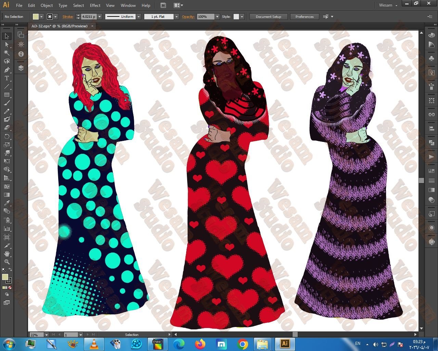Activate the Hand tool
Screen dimensions: 438x351
(x=7, y=254)
